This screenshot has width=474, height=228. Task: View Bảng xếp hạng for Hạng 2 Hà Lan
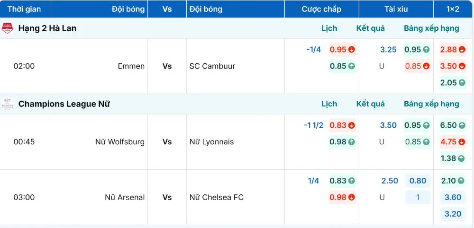(x=431, y=28)
